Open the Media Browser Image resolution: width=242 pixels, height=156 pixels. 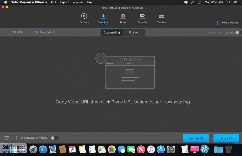pos(227,23)
